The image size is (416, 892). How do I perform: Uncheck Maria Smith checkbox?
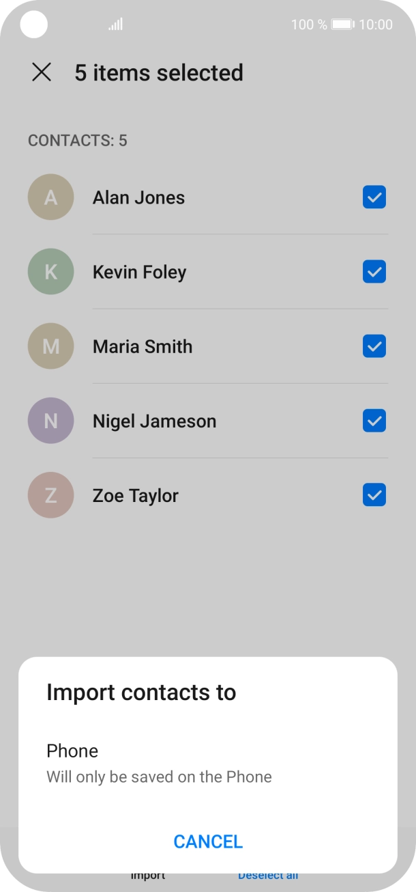pos(374,346)
